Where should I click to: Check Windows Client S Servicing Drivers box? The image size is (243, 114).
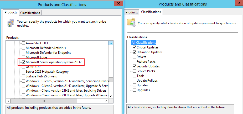point(23,81)
